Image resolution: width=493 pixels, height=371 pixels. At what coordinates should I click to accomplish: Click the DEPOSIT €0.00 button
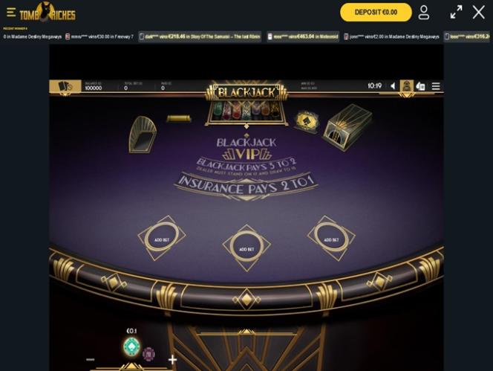tap(376, 13)
